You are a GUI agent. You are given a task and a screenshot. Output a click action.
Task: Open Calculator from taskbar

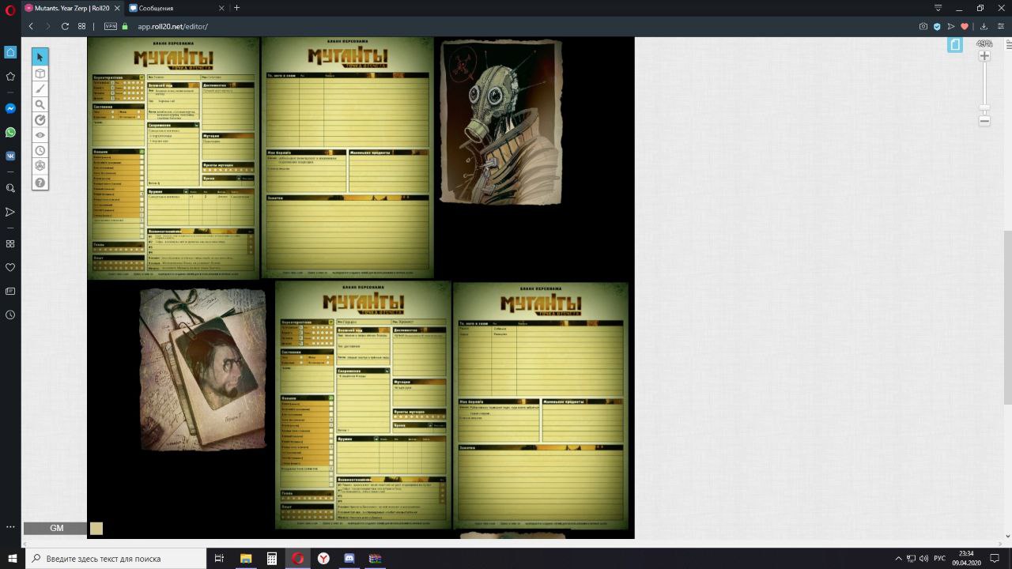(272, 559)
